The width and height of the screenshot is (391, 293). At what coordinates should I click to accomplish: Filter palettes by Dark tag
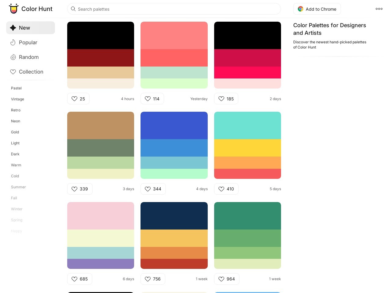[x=15, y=154]
